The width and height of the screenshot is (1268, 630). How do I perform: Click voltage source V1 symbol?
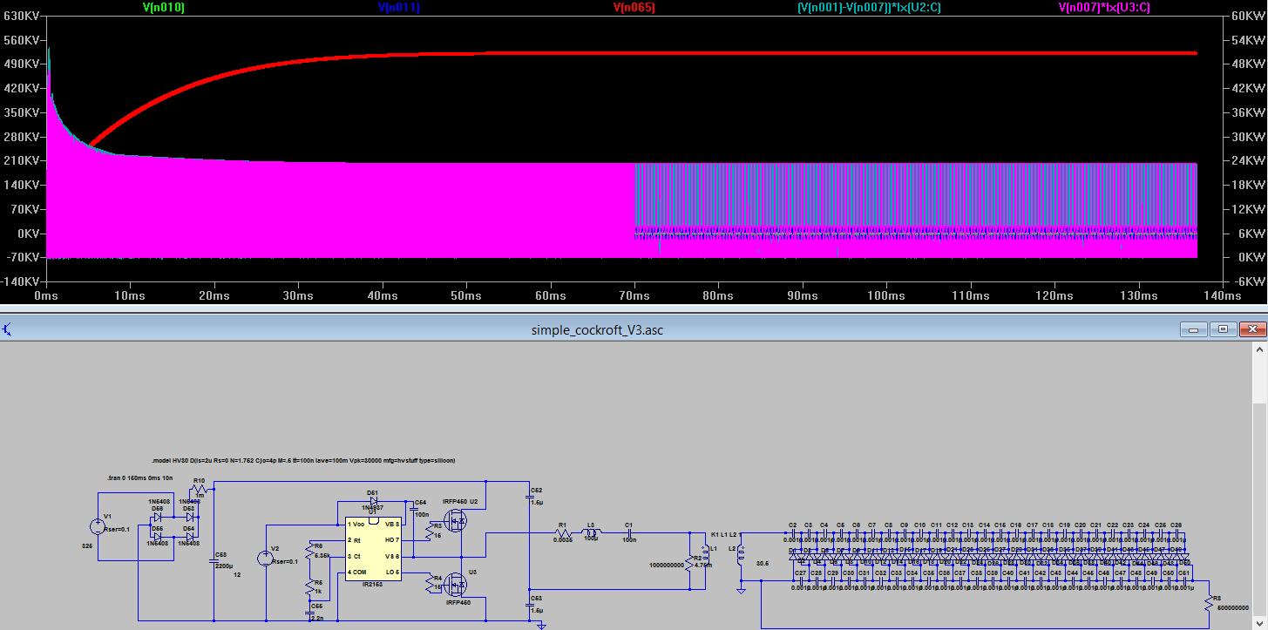(x=98, y=526)
